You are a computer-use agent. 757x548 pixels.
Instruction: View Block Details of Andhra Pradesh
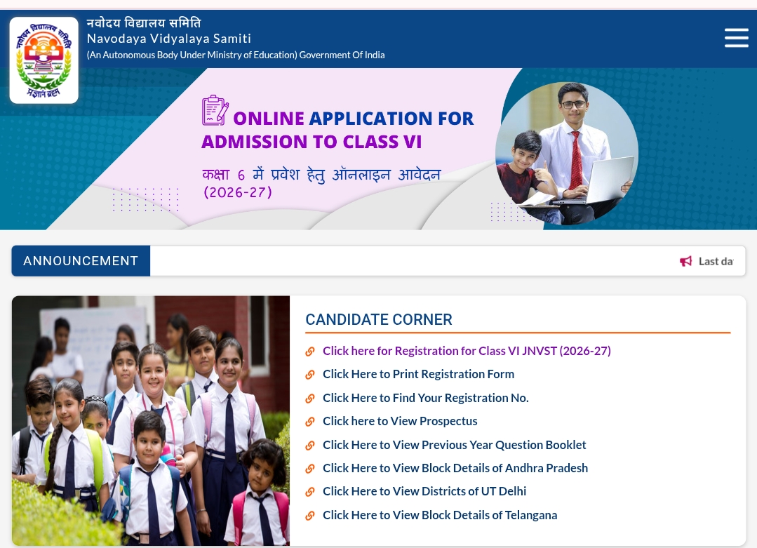click(x=455, y=468)
